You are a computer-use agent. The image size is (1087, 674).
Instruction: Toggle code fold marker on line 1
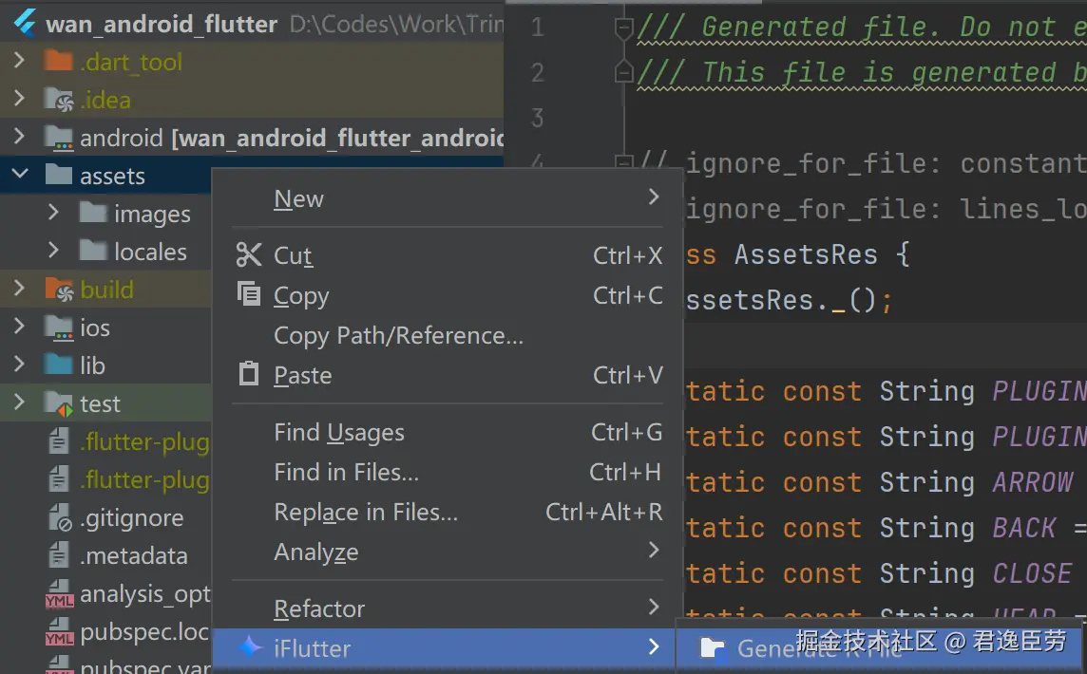623,28
